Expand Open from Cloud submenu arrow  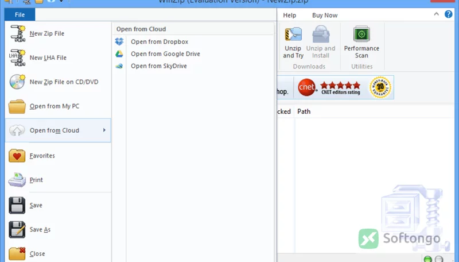pos(104,130)
